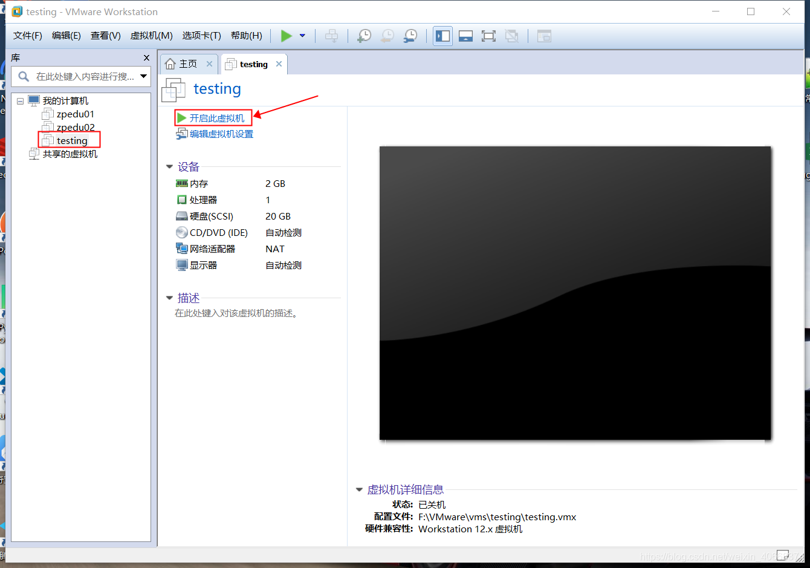Open the 查看(V) menu
810x568 pixels.
coord(106,36)
